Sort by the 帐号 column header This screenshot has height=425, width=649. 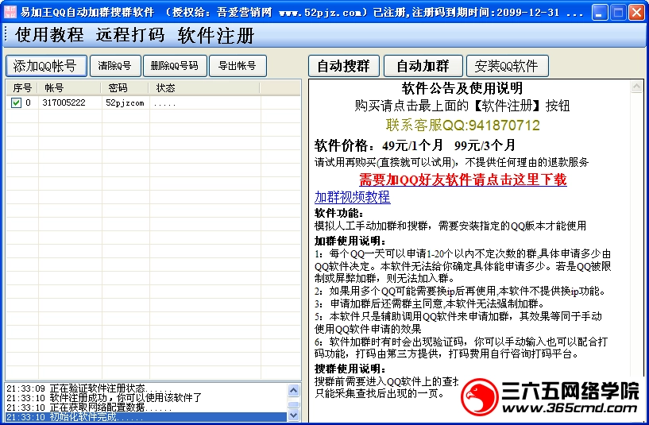click(x=70, y=87)
